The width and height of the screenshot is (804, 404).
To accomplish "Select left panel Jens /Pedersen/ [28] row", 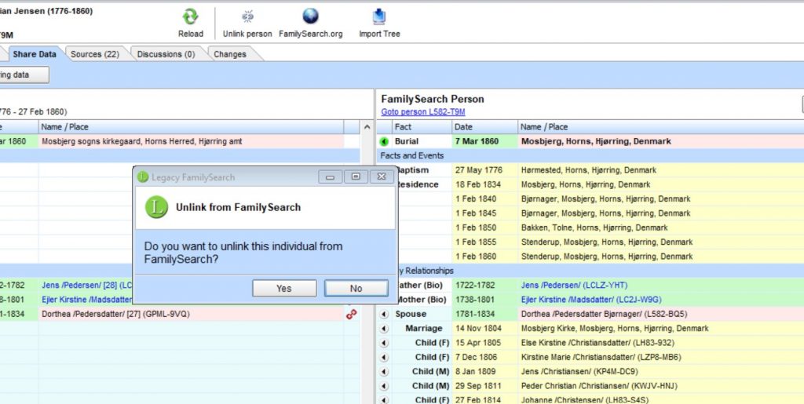I will point(87,286).
